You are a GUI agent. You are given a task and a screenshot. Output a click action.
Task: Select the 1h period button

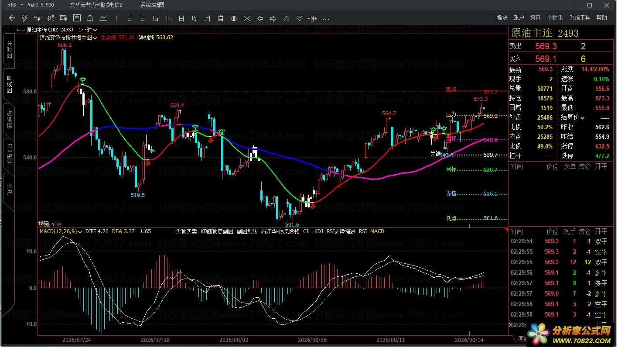[168, 18]
